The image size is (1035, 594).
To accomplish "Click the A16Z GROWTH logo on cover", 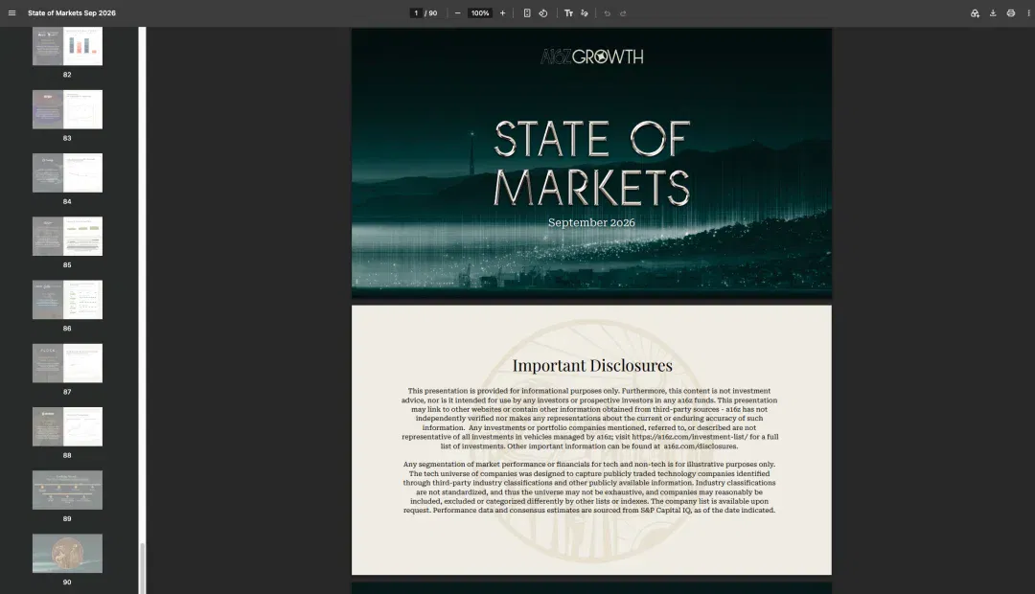I will 591,57.
